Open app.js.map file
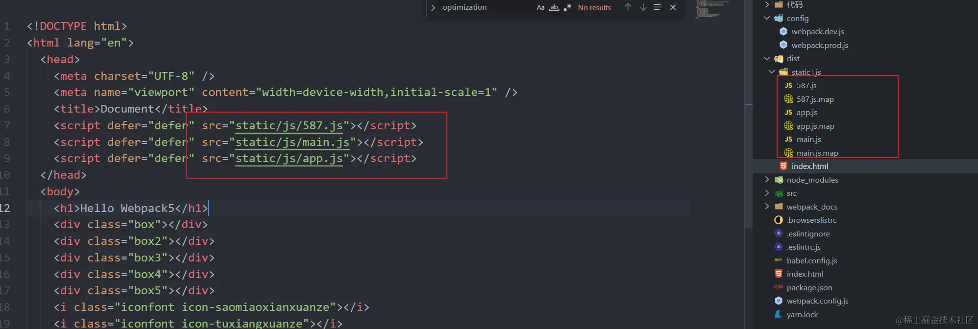Screen dimensions: 978x329 815,126
